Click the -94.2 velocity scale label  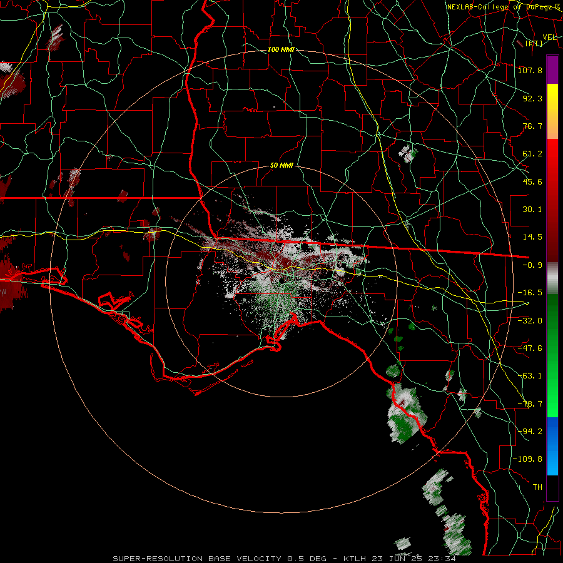(x=530, y=432)
